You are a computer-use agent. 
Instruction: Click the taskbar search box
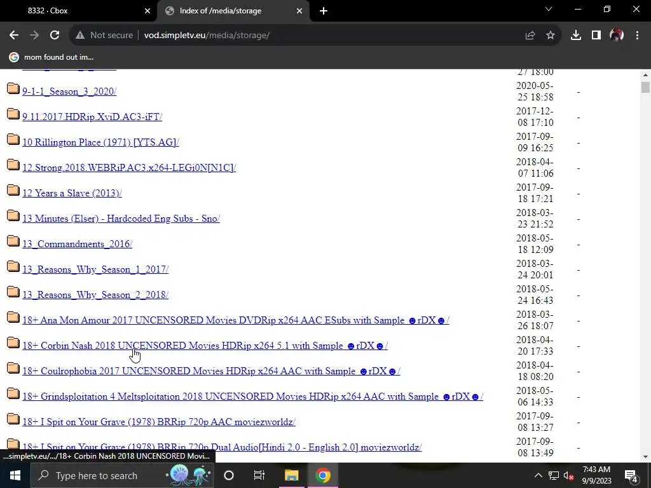point(121,475)
